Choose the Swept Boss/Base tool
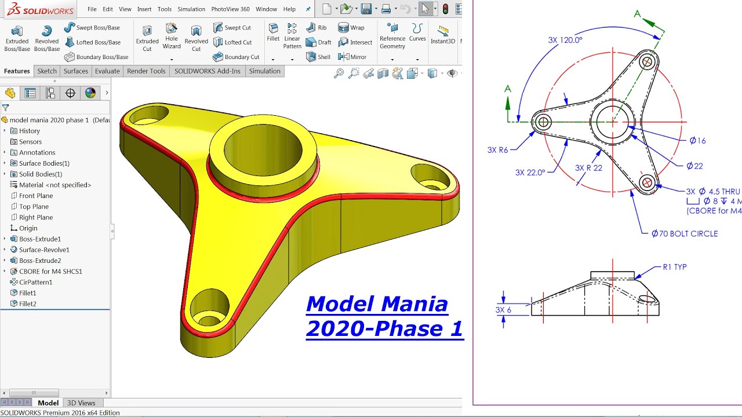Viewport: 742px width, 417px height. coord(92,27)
